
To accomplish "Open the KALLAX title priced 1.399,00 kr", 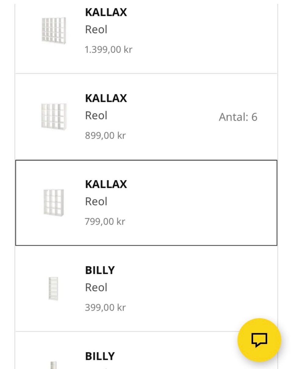I will [106, 13].
